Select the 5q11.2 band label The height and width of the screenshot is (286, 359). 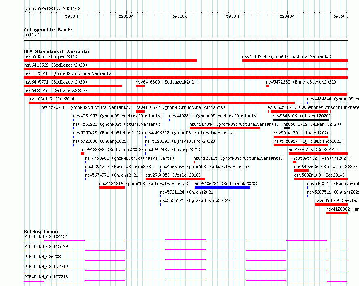[x=31, y=35]
